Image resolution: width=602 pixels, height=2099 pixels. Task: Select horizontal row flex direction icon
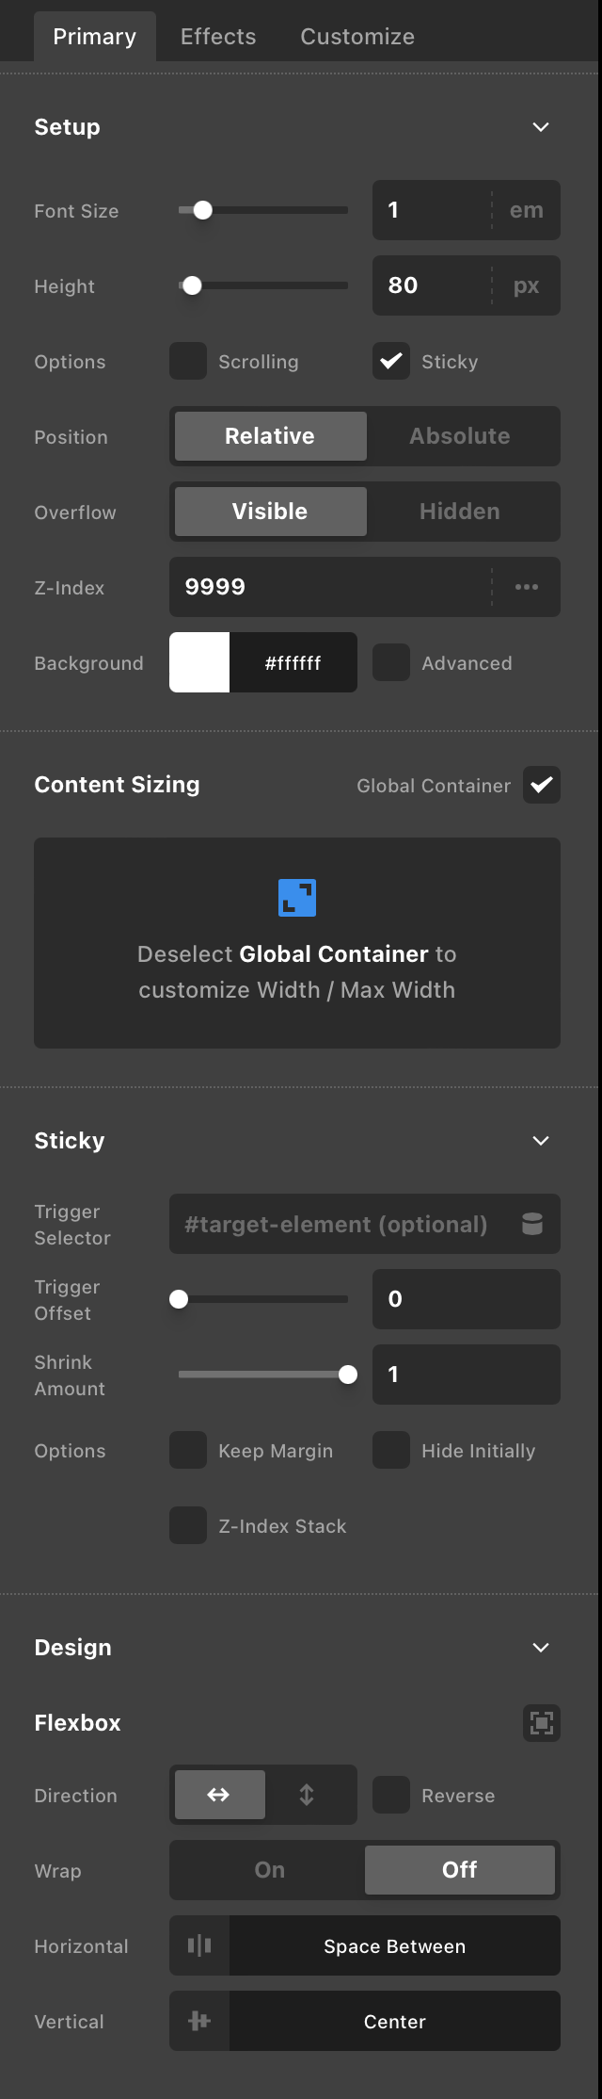(x=218, y=1795)
